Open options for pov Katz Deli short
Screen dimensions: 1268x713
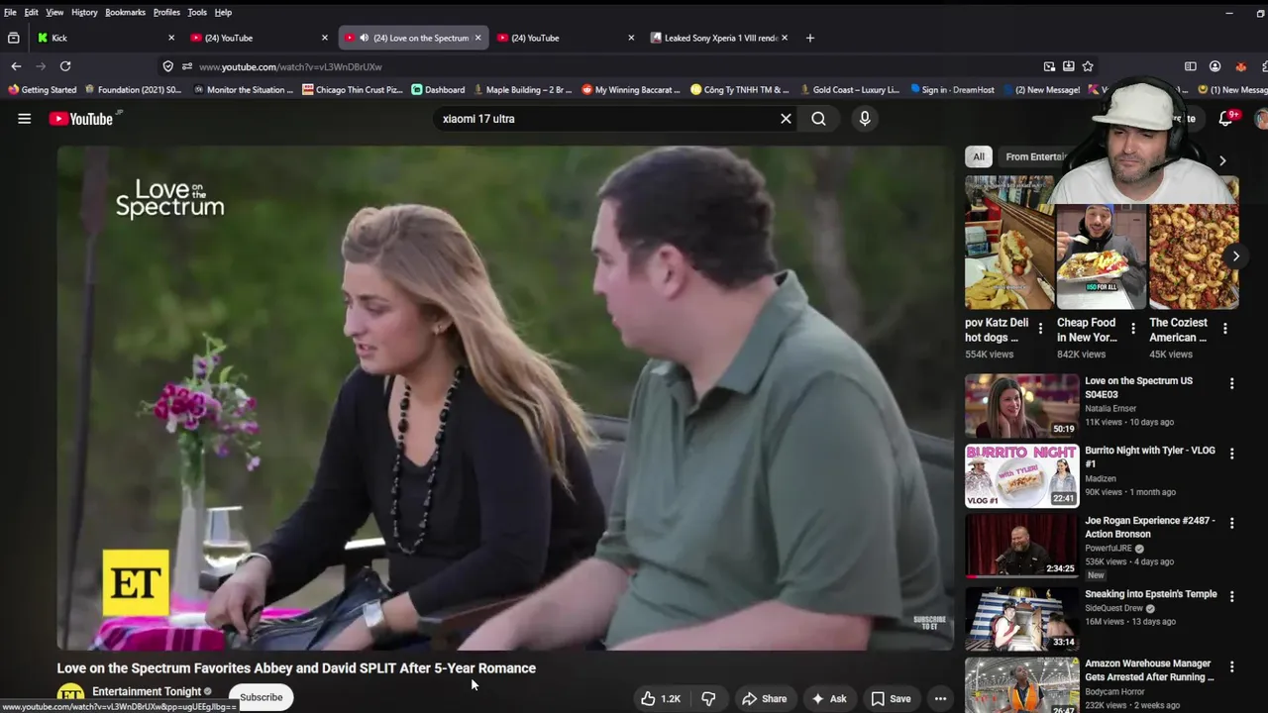pos(1040,329)
